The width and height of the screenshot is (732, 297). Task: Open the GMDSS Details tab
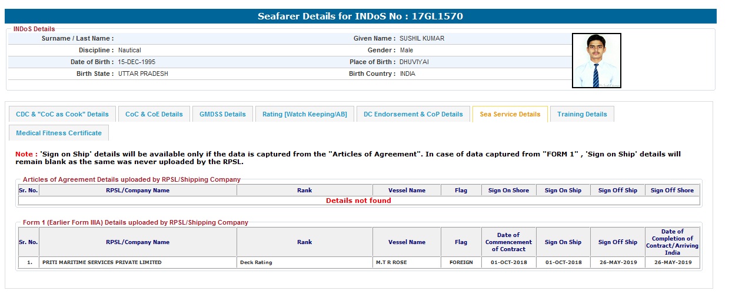222,114
